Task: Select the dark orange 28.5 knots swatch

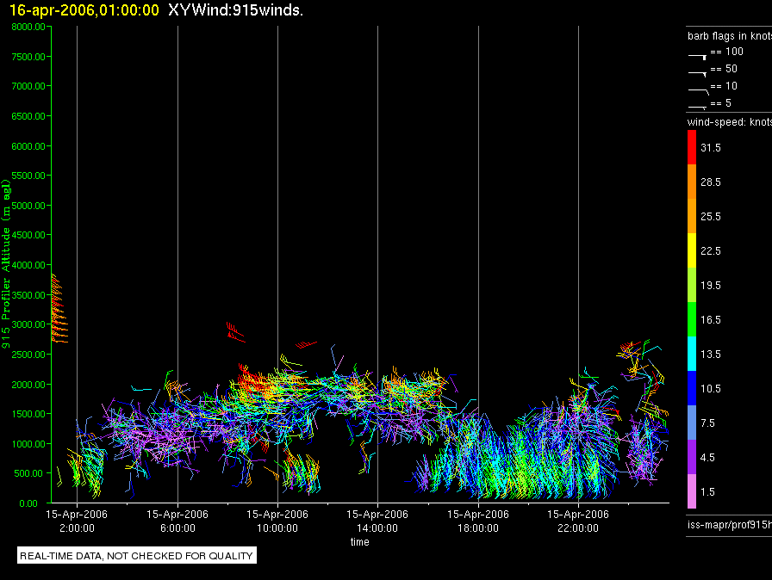Action: pos(692,182)
